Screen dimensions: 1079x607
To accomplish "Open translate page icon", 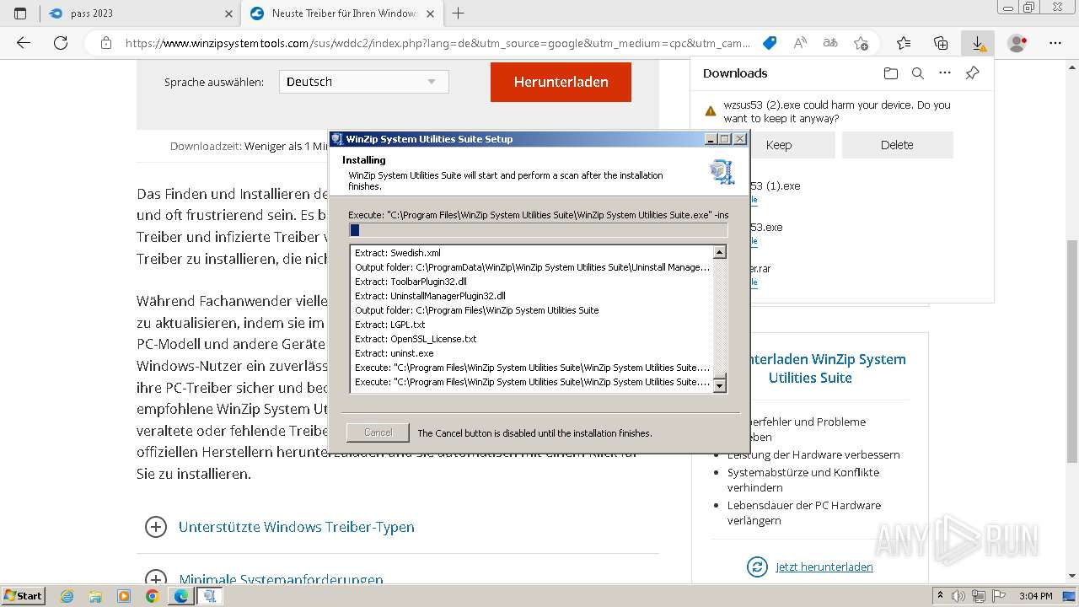I will 830,43.
